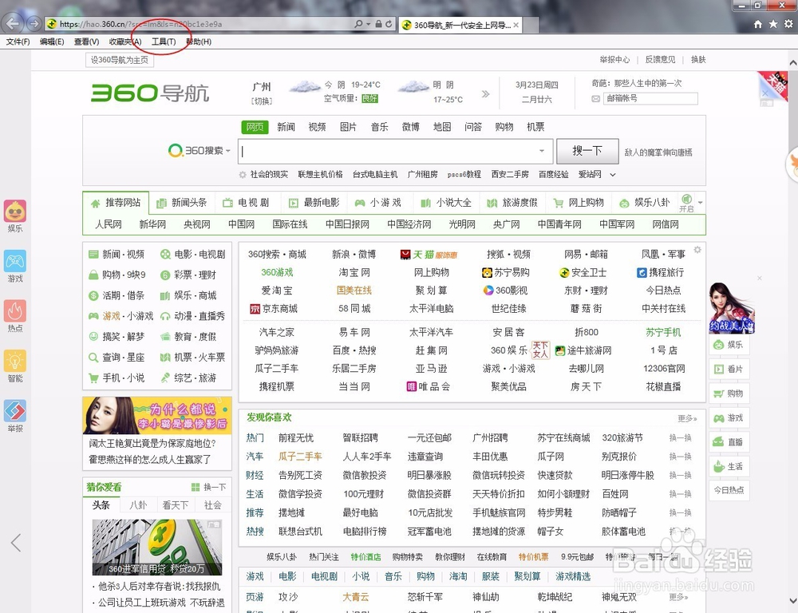Click the gear icon in site grid corner
Screen dimensions: 798x613
[x=697, y=250]
